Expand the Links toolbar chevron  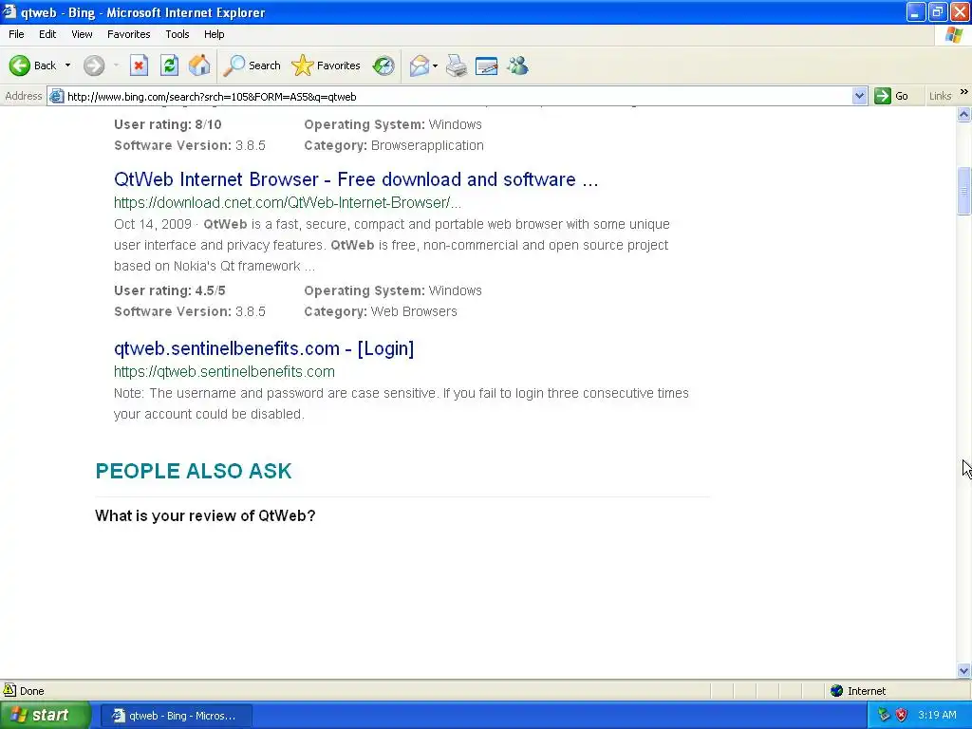(964, 92)
